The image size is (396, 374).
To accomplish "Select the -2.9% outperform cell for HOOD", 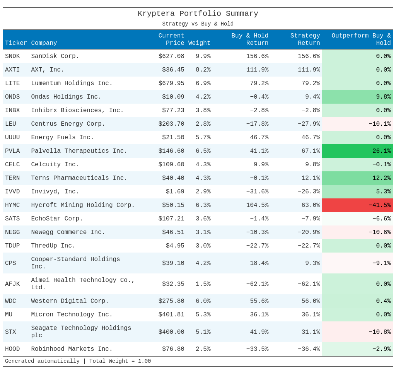I will pos(357,349).
